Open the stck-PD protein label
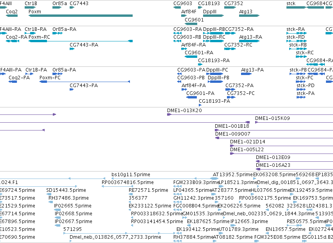The width and height of the screenshot is (333, 243). (x=306, y=86)
